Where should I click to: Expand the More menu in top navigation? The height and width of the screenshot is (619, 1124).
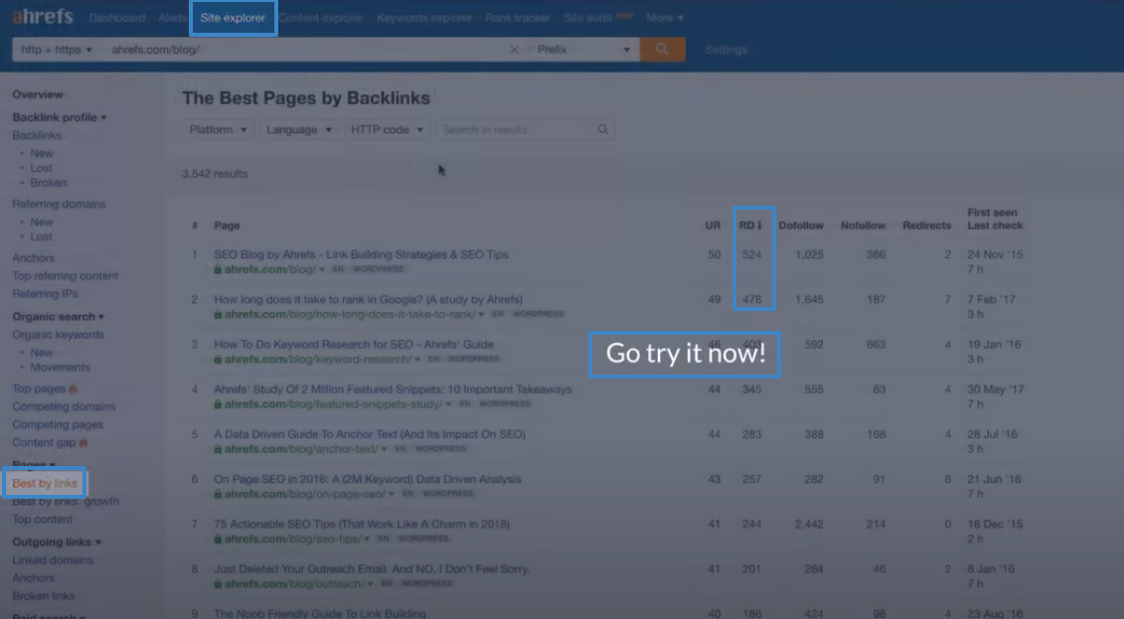[665, 17]
